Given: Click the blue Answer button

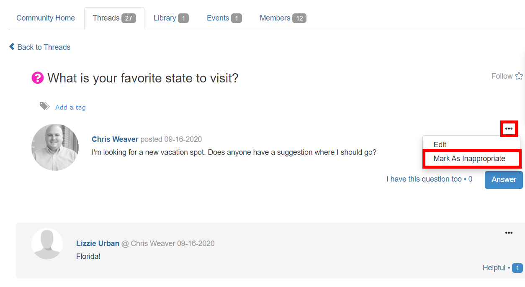Looking at the screenshot, I should [x=504, y=179].
